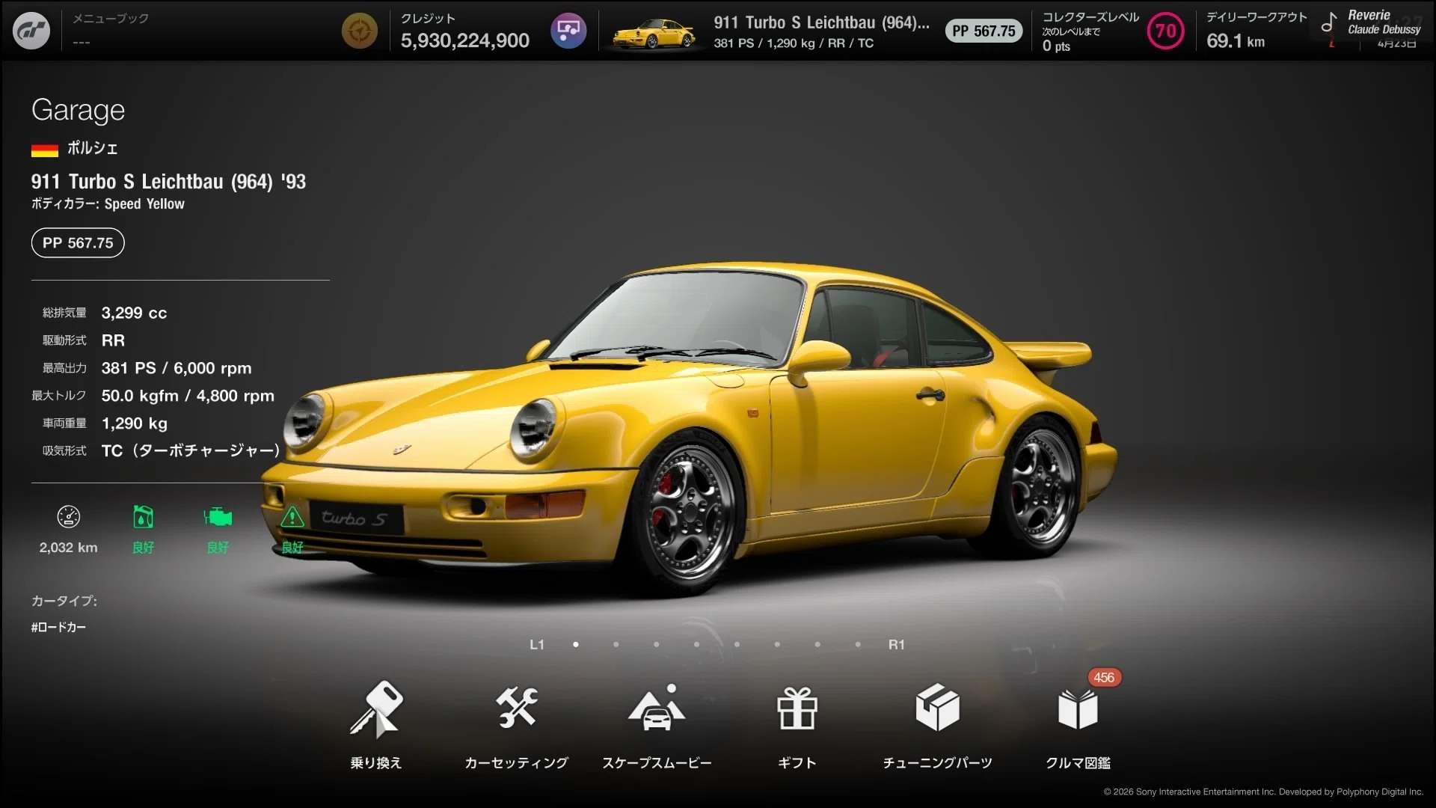Click the スケープスムービー label text

pyautogui.click(x=657, y=762)
